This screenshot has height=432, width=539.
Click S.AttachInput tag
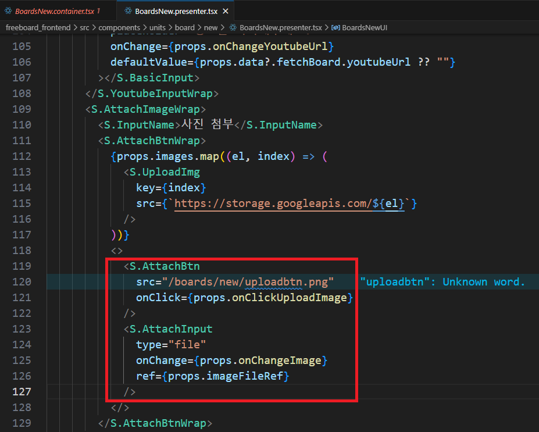(x=168, y=329)
